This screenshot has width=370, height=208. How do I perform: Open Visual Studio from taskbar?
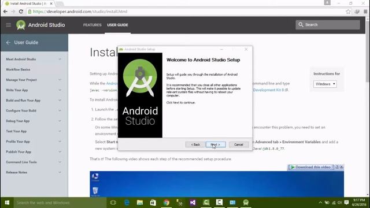pyautogui.click(x=193, y=203)
